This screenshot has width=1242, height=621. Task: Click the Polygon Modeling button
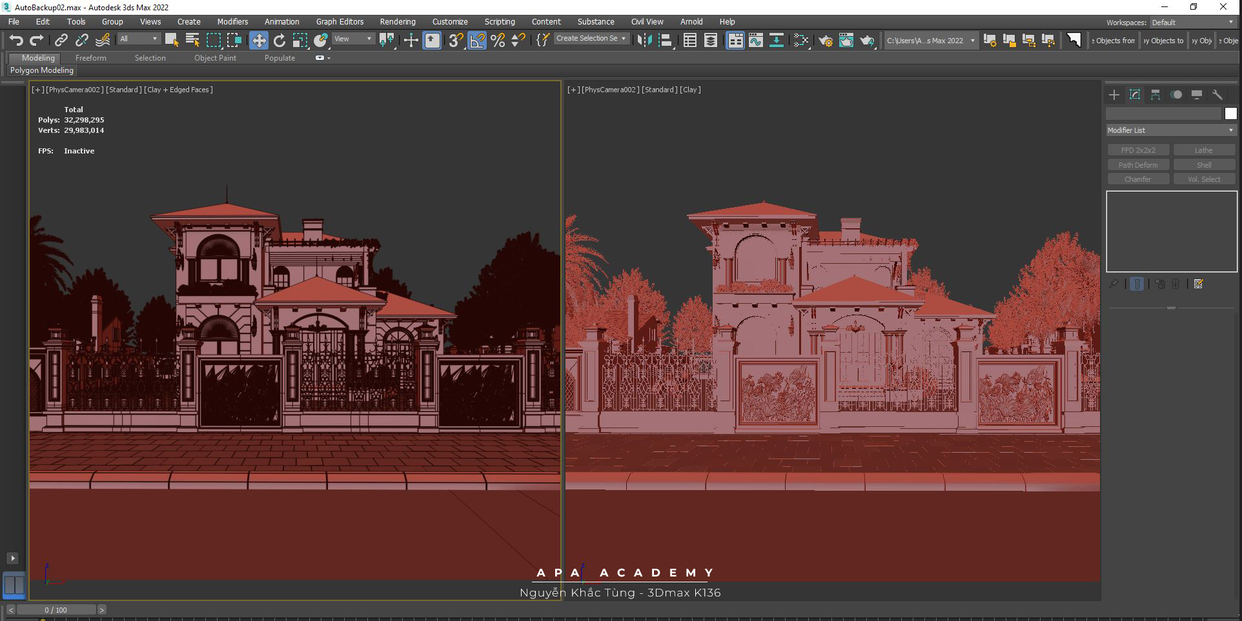tap(42, 70)
